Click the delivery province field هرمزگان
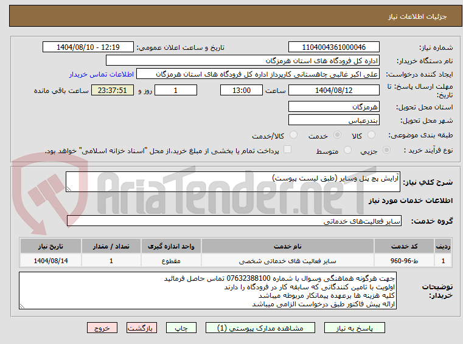463x344 pixels. (x=333, y=106)
